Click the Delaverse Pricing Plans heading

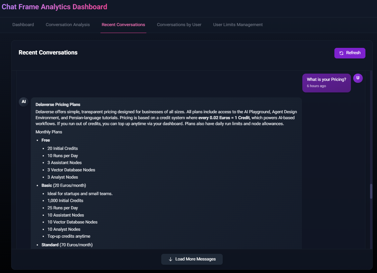tap(58, 105)
